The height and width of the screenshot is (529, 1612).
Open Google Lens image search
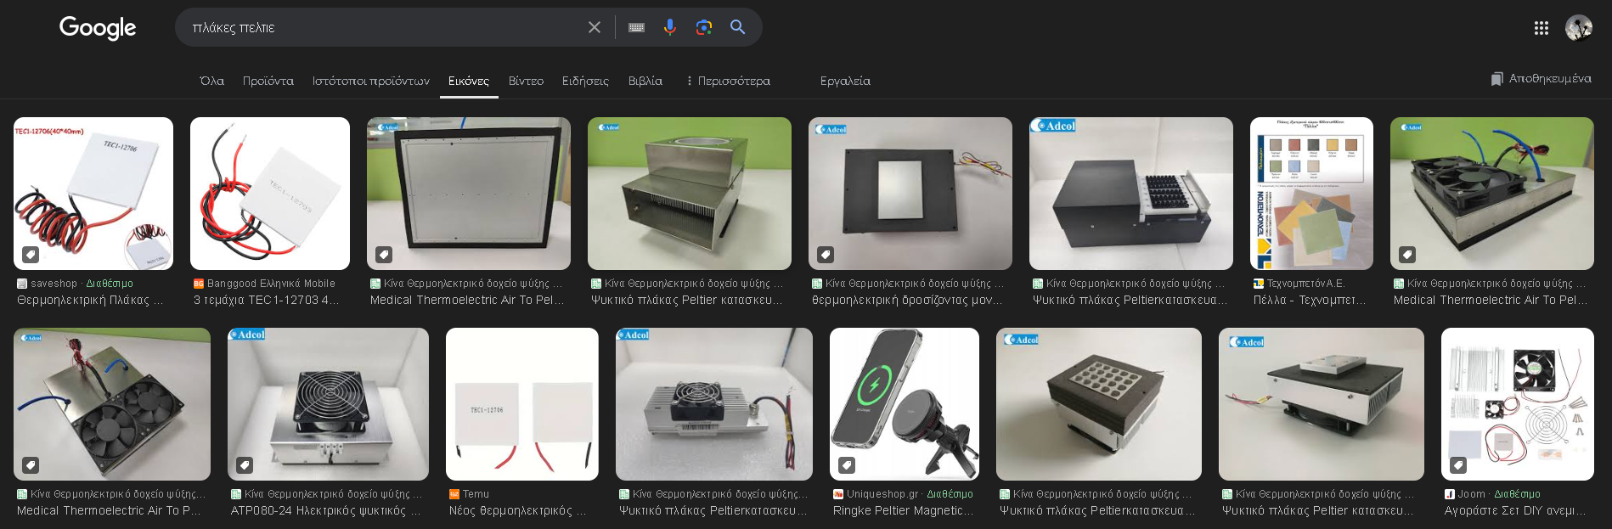pyautogui.click(x=703, y=27)
